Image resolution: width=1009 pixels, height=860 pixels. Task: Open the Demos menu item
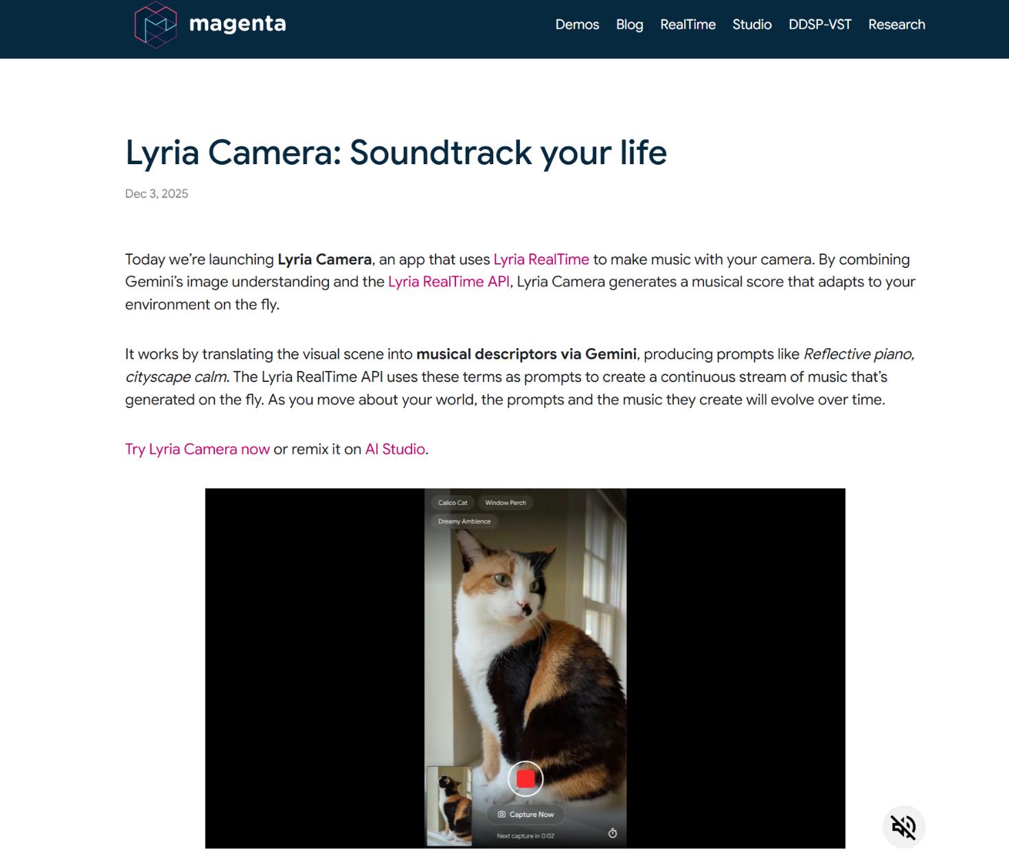click(x=577, y=25)
